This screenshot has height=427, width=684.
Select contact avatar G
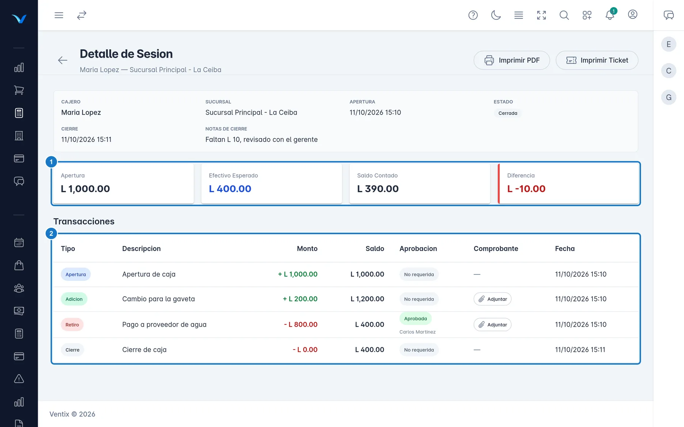(x=669, y=98)
